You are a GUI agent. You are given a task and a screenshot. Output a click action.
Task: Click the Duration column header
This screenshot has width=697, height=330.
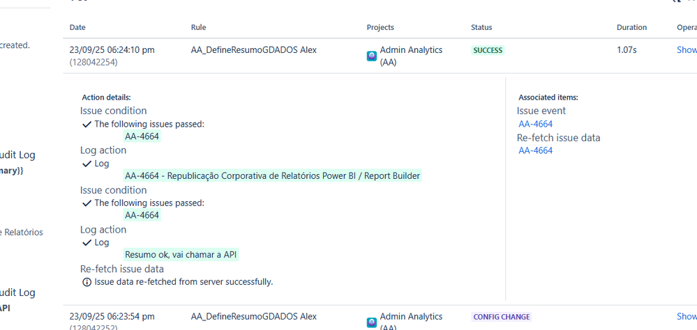(x=631, y=28)
